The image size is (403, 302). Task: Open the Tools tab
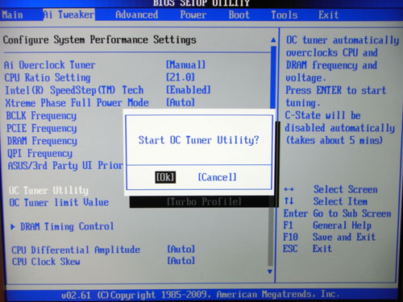point(285,14)
